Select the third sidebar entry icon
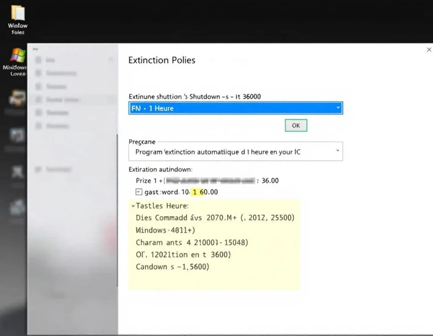 pos(38,86)
